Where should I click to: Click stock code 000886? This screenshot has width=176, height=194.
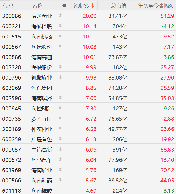pyautogui.click(x=12, y=57)
